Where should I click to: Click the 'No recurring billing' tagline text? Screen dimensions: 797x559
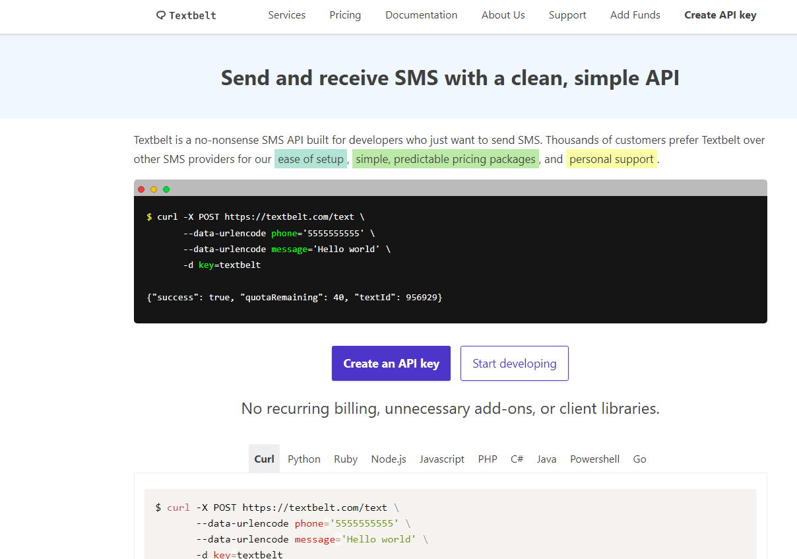pyautogui.click(x=451, y=409)
